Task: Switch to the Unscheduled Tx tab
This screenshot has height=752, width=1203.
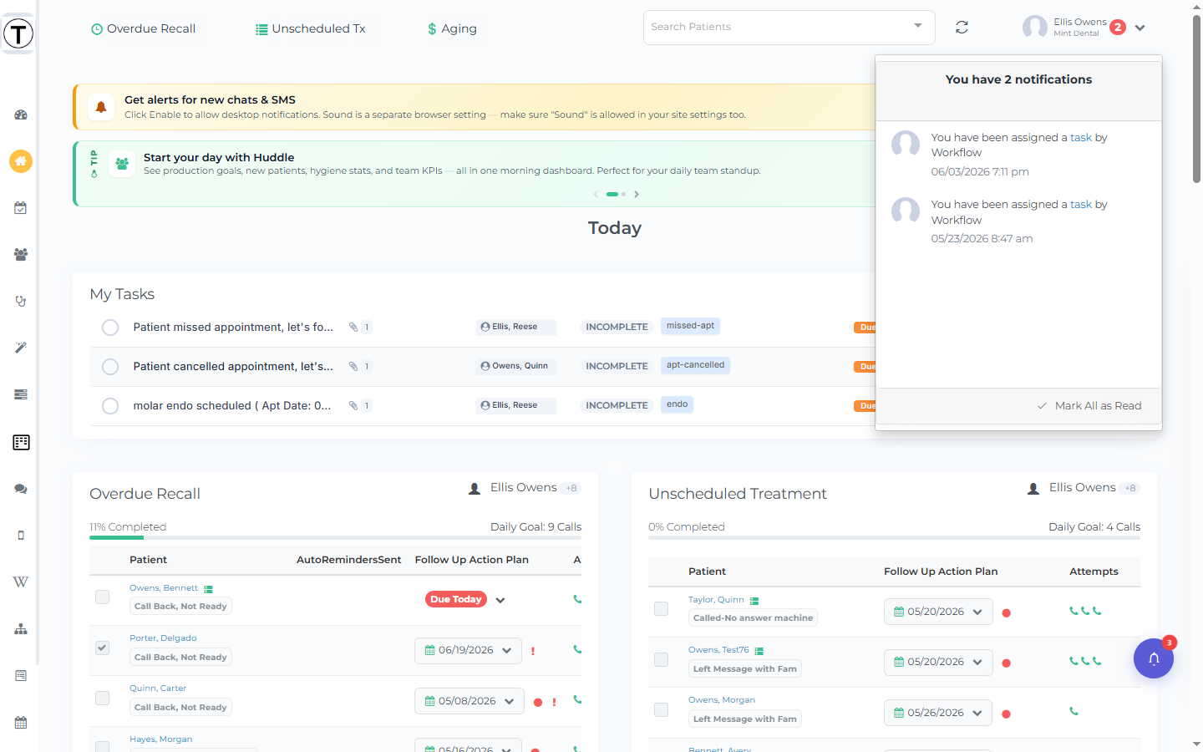Action: tap(310, 28)
